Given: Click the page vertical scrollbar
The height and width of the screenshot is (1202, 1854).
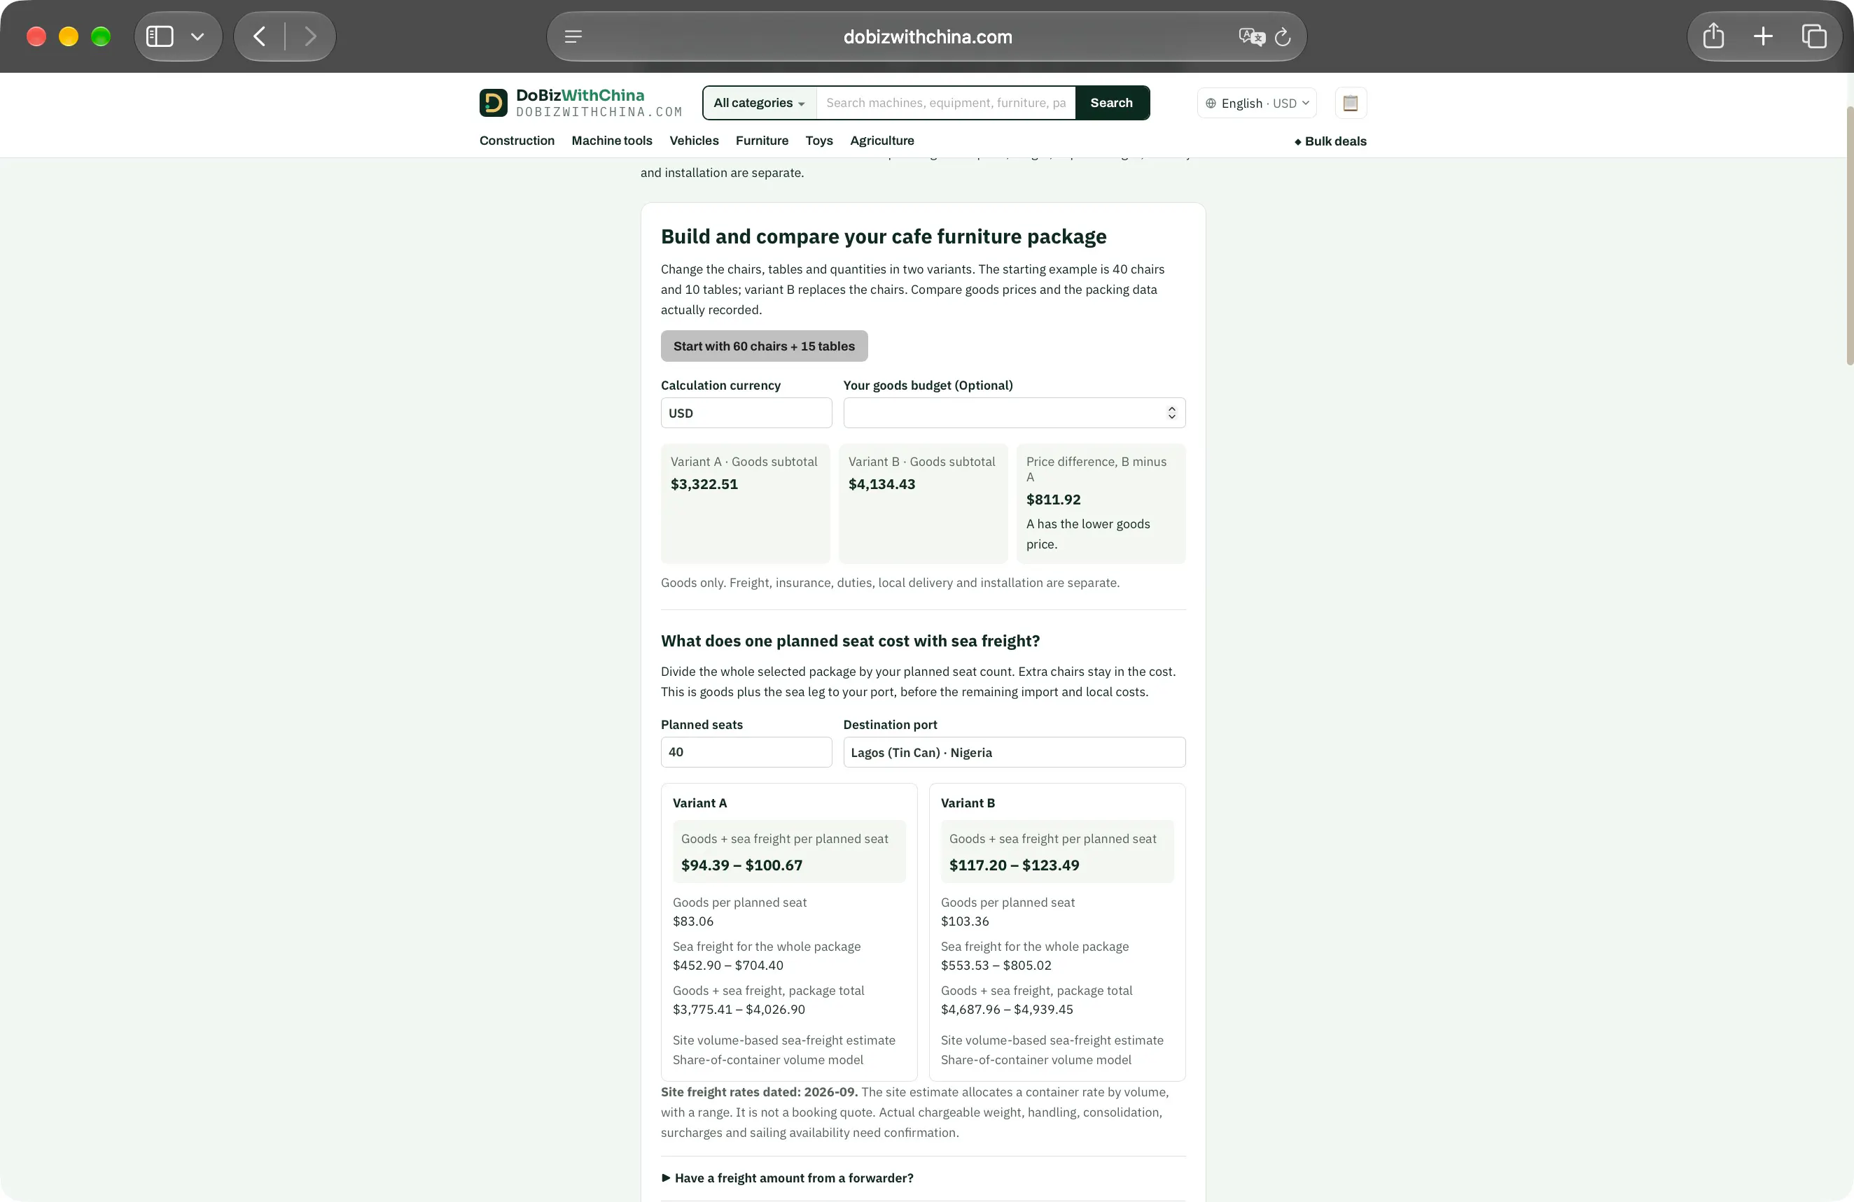Looking at the screenshot, I should pos(1849,236).
